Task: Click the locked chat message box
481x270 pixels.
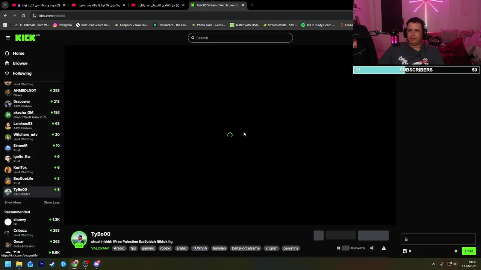Action: pyautogui.click(x=438, y=239)
